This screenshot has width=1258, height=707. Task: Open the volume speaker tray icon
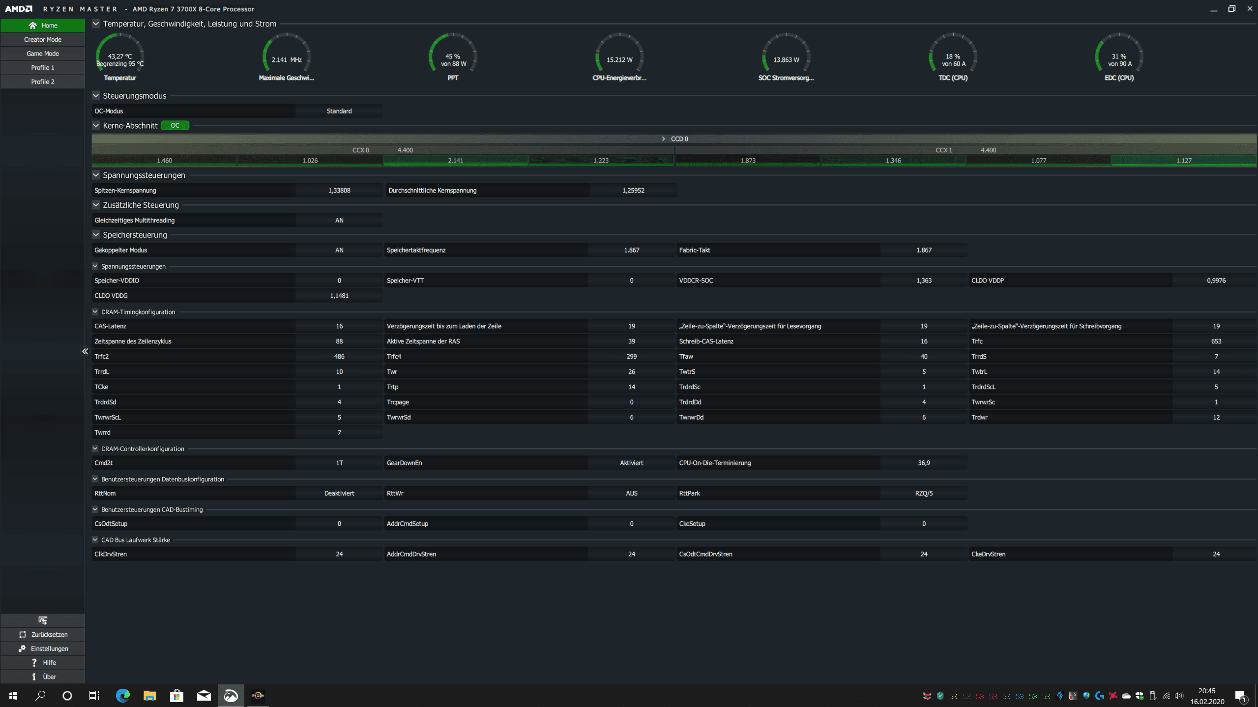click(1179, 696)
